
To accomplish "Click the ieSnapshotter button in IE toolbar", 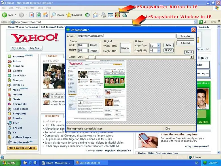I will click(118, 15).
